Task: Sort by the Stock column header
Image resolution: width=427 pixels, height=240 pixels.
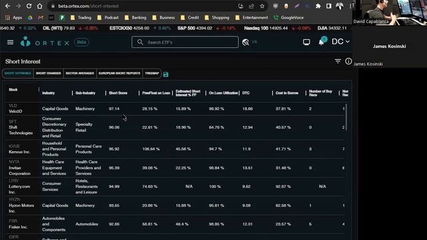Action: (13, 90)
